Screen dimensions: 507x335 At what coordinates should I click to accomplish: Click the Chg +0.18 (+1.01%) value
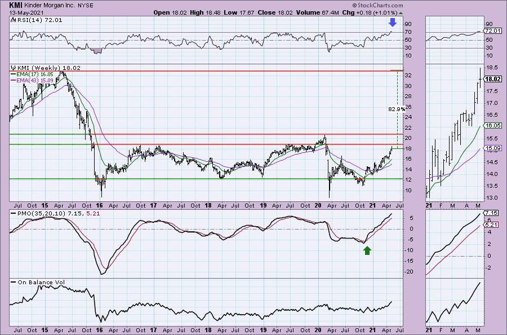coord(370,12)
